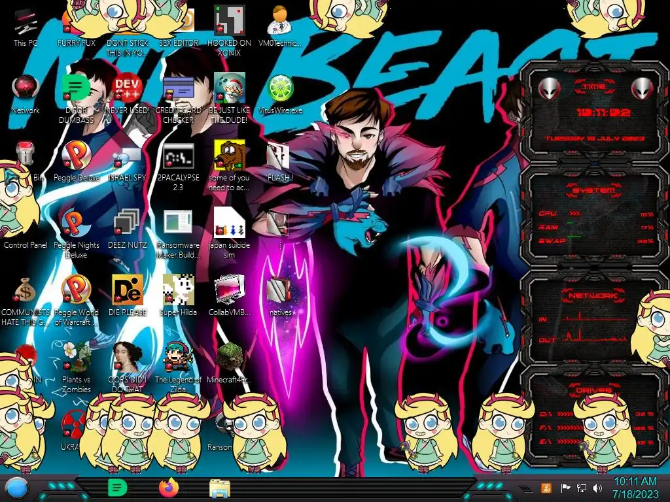Screen dimensions: 670x502
Task: Open File Explorer from the taskbar
Action: (220, 488)
